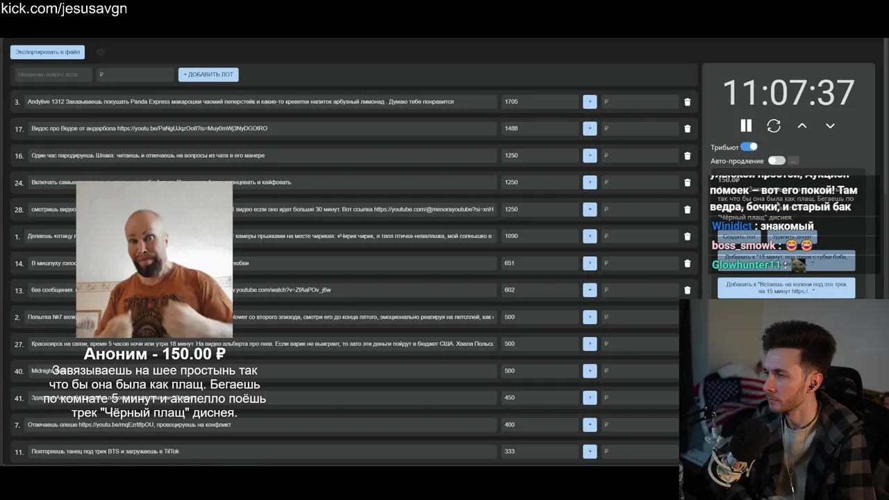This screenshot has height=500, width=889.
Task: Delete lot 17 Видос про Ведов
Action: coord(688,128)
